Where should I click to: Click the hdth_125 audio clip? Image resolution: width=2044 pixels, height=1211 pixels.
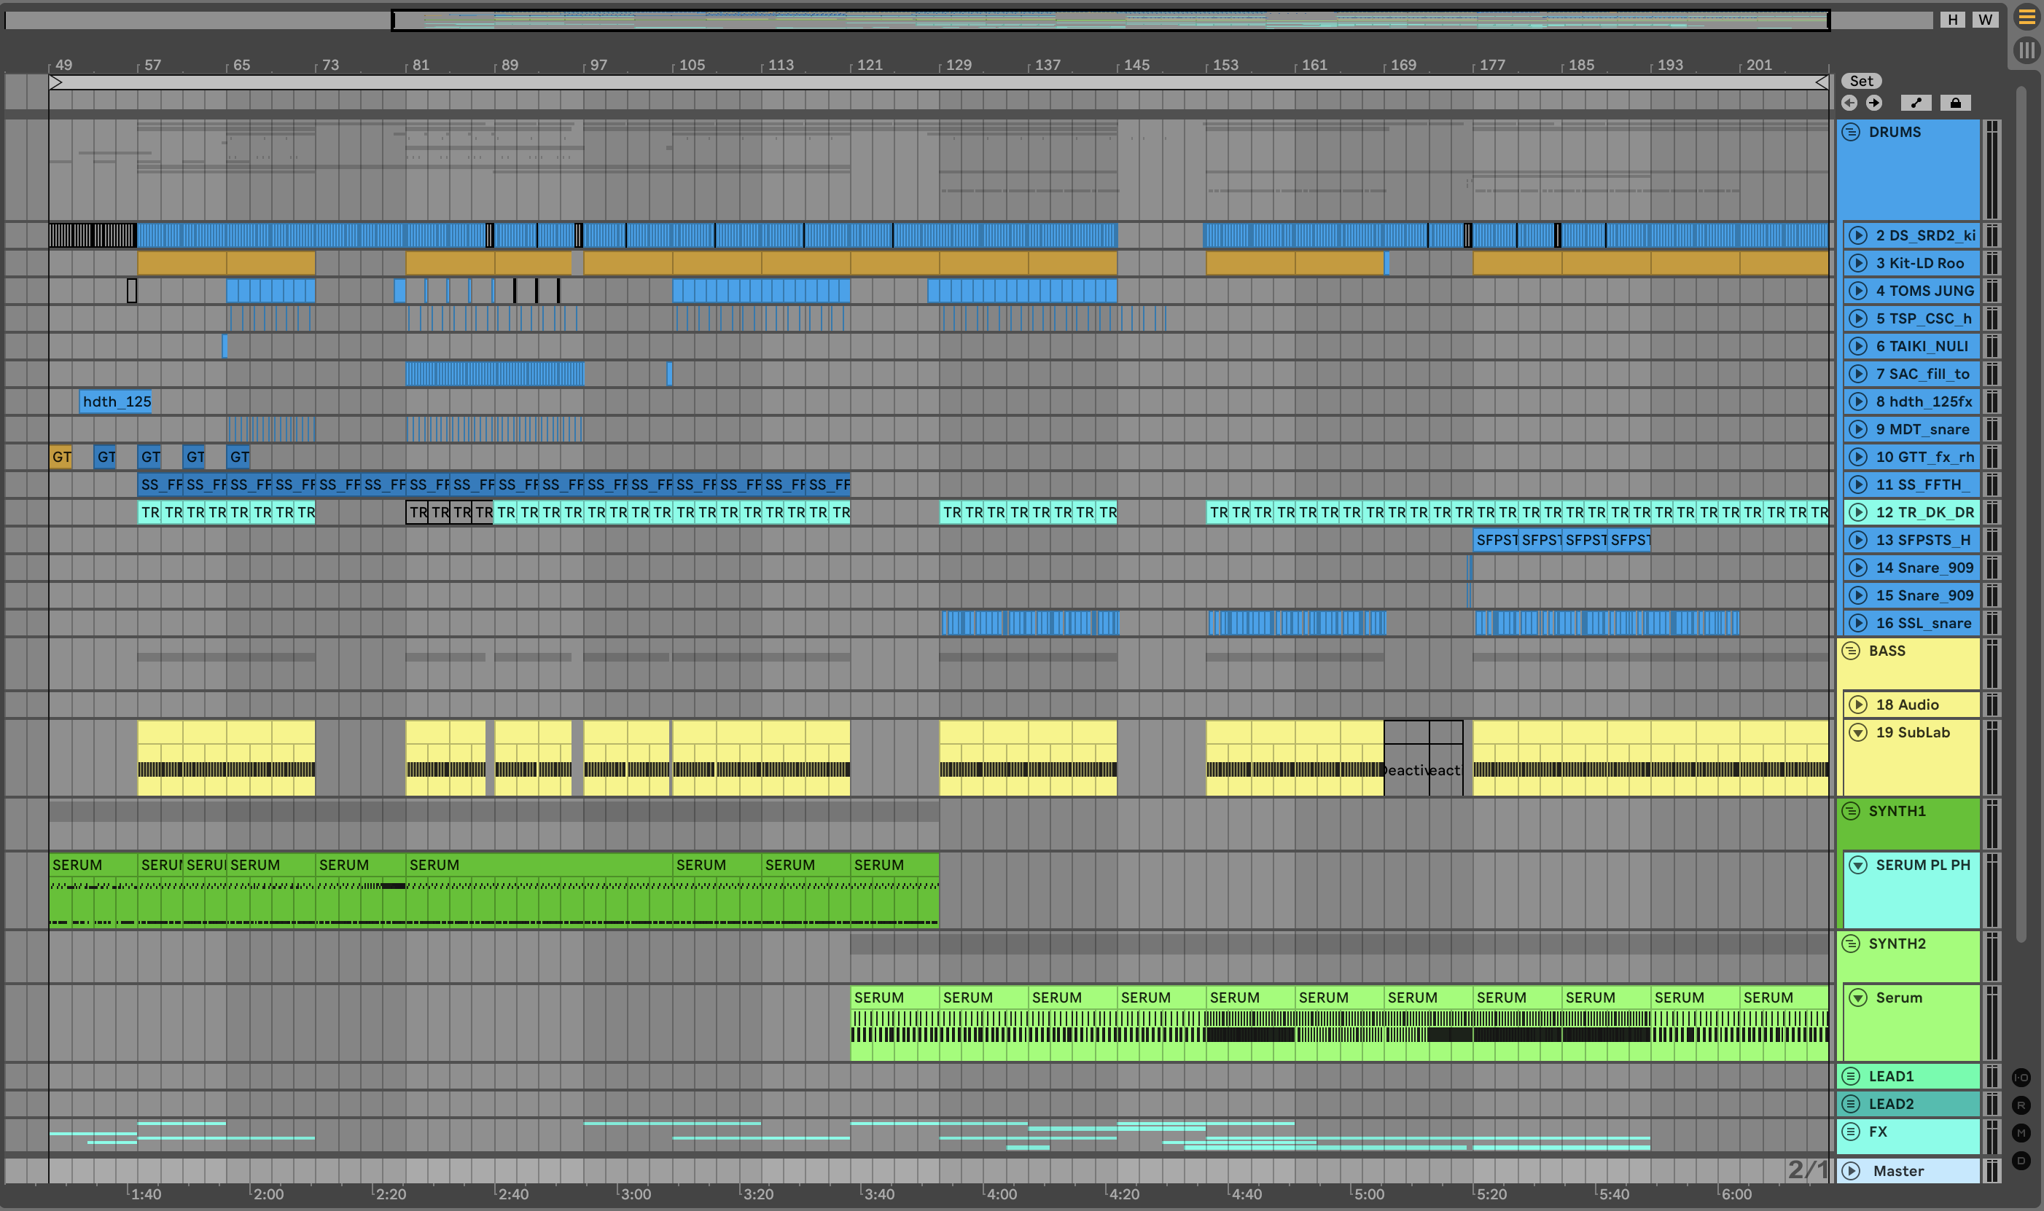point(115,401)
